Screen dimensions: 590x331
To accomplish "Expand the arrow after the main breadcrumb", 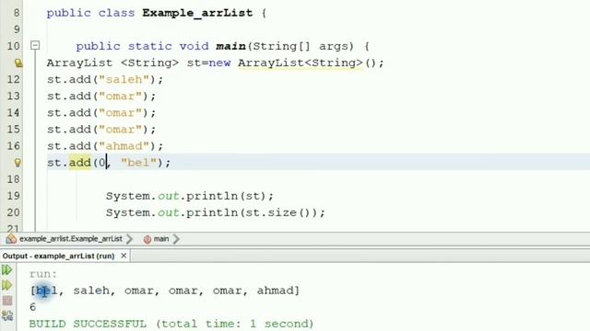I will tap(176, 239).
